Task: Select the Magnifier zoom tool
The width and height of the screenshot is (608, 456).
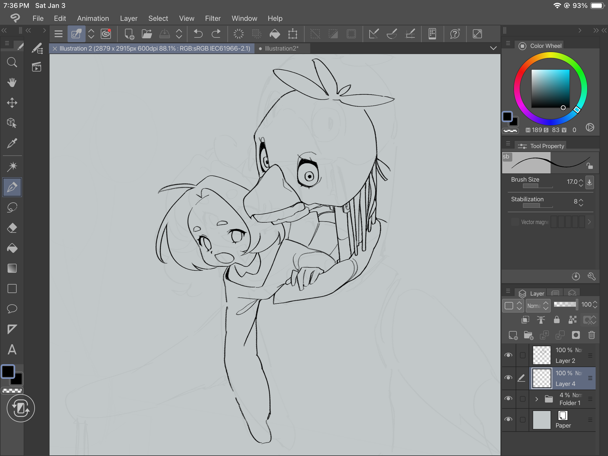Action: (x=12, y=62)
